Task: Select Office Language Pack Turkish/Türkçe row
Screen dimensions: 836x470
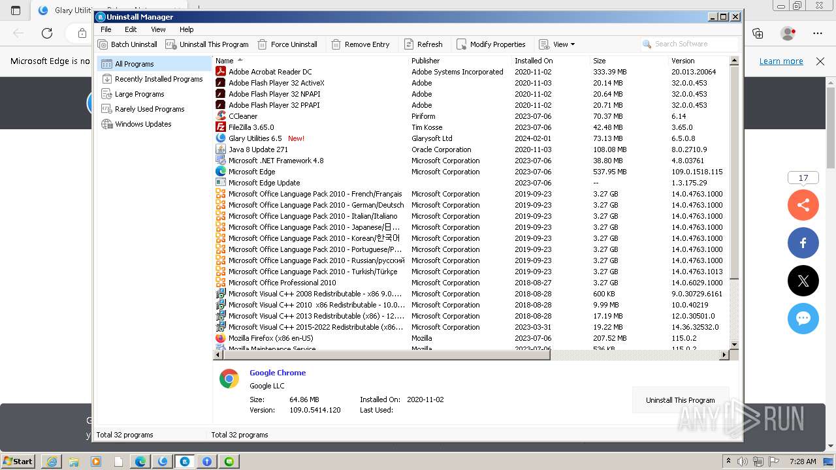Action: (x=471, y=272)
